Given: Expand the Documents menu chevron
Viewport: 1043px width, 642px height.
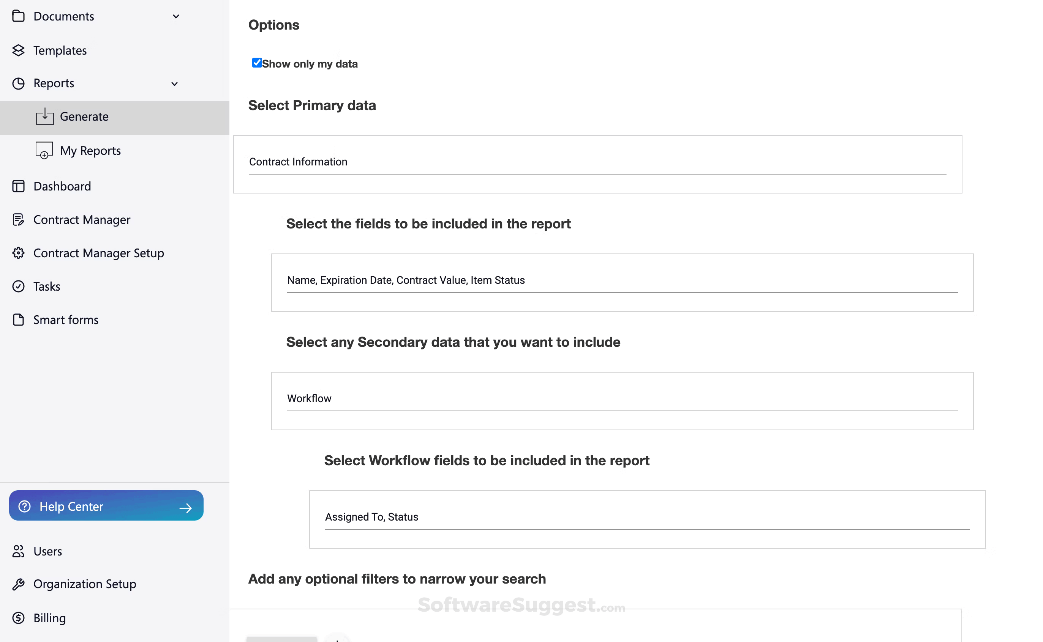Looking at the screenshot, I should pyautogui.click(x=176, y=17).
